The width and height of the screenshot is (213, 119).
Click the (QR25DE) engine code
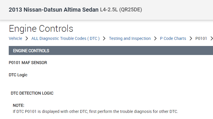point(130,10)
